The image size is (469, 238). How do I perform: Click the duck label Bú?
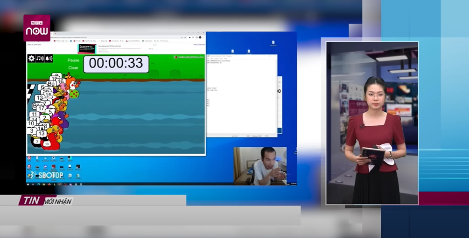click(51, 84)
